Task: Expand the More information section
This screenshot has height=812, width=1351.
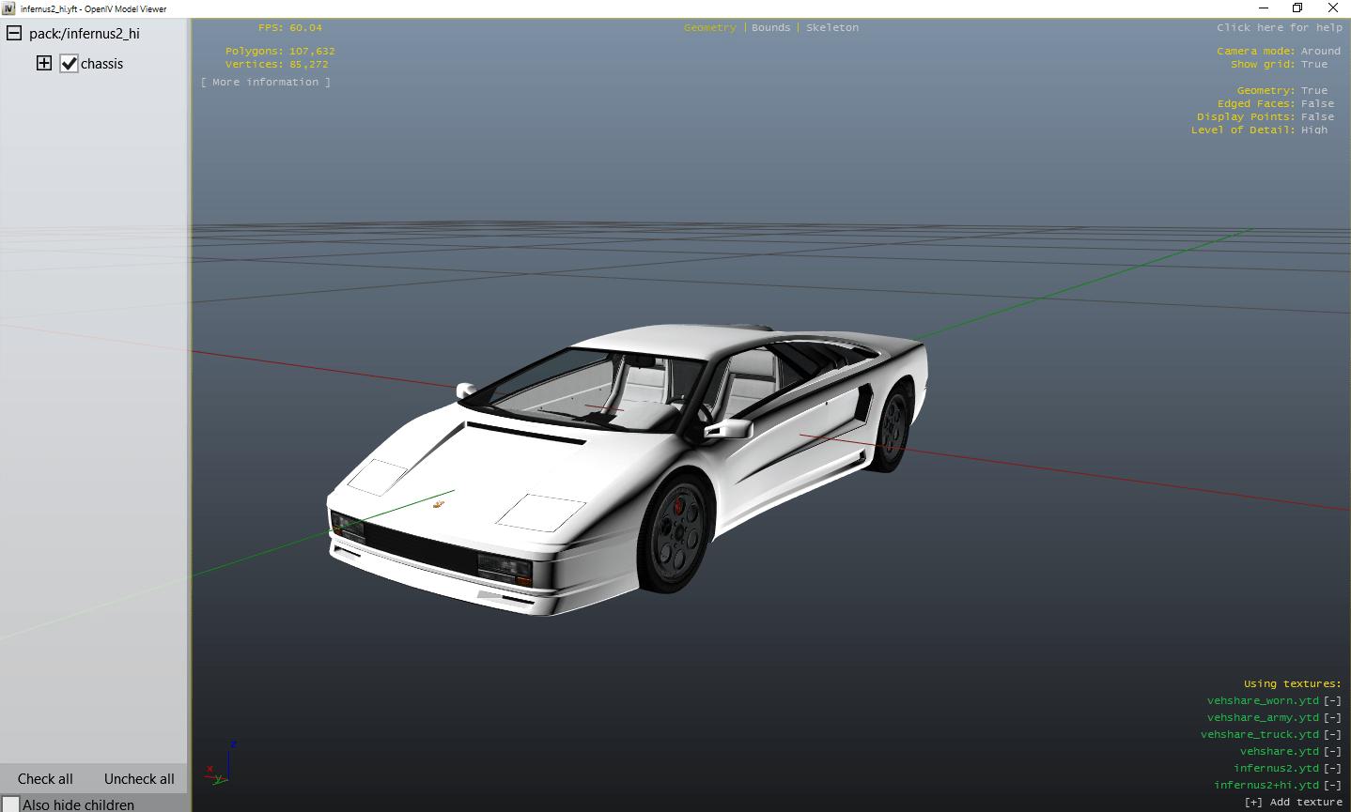Action: (265, 82)
